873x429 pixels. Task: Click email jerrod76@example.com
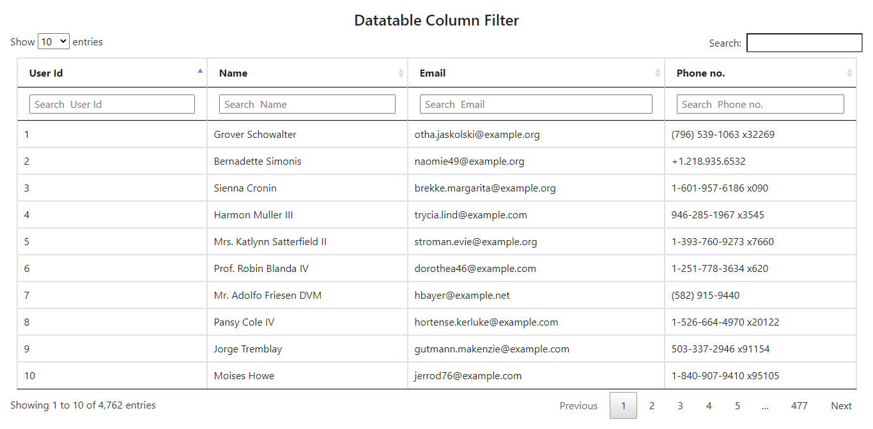[468, 376]
